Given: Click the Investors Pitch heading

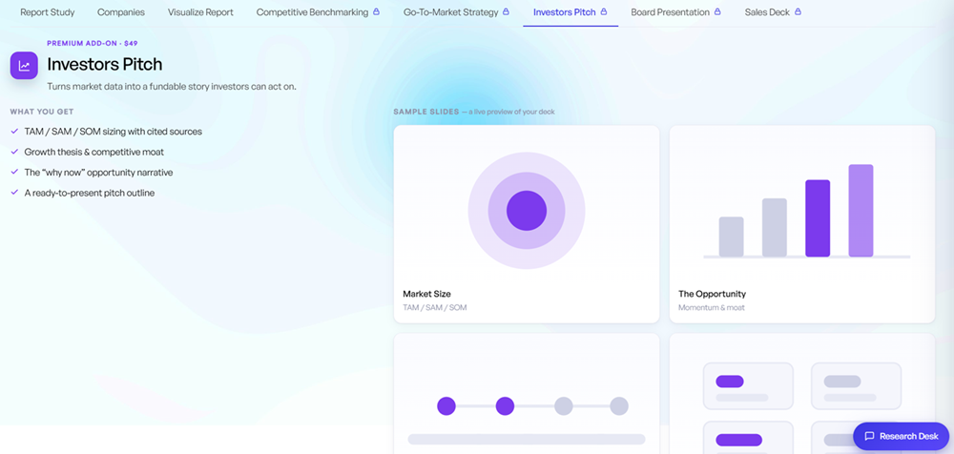Looking at the screenshot, I should (105, 65).
